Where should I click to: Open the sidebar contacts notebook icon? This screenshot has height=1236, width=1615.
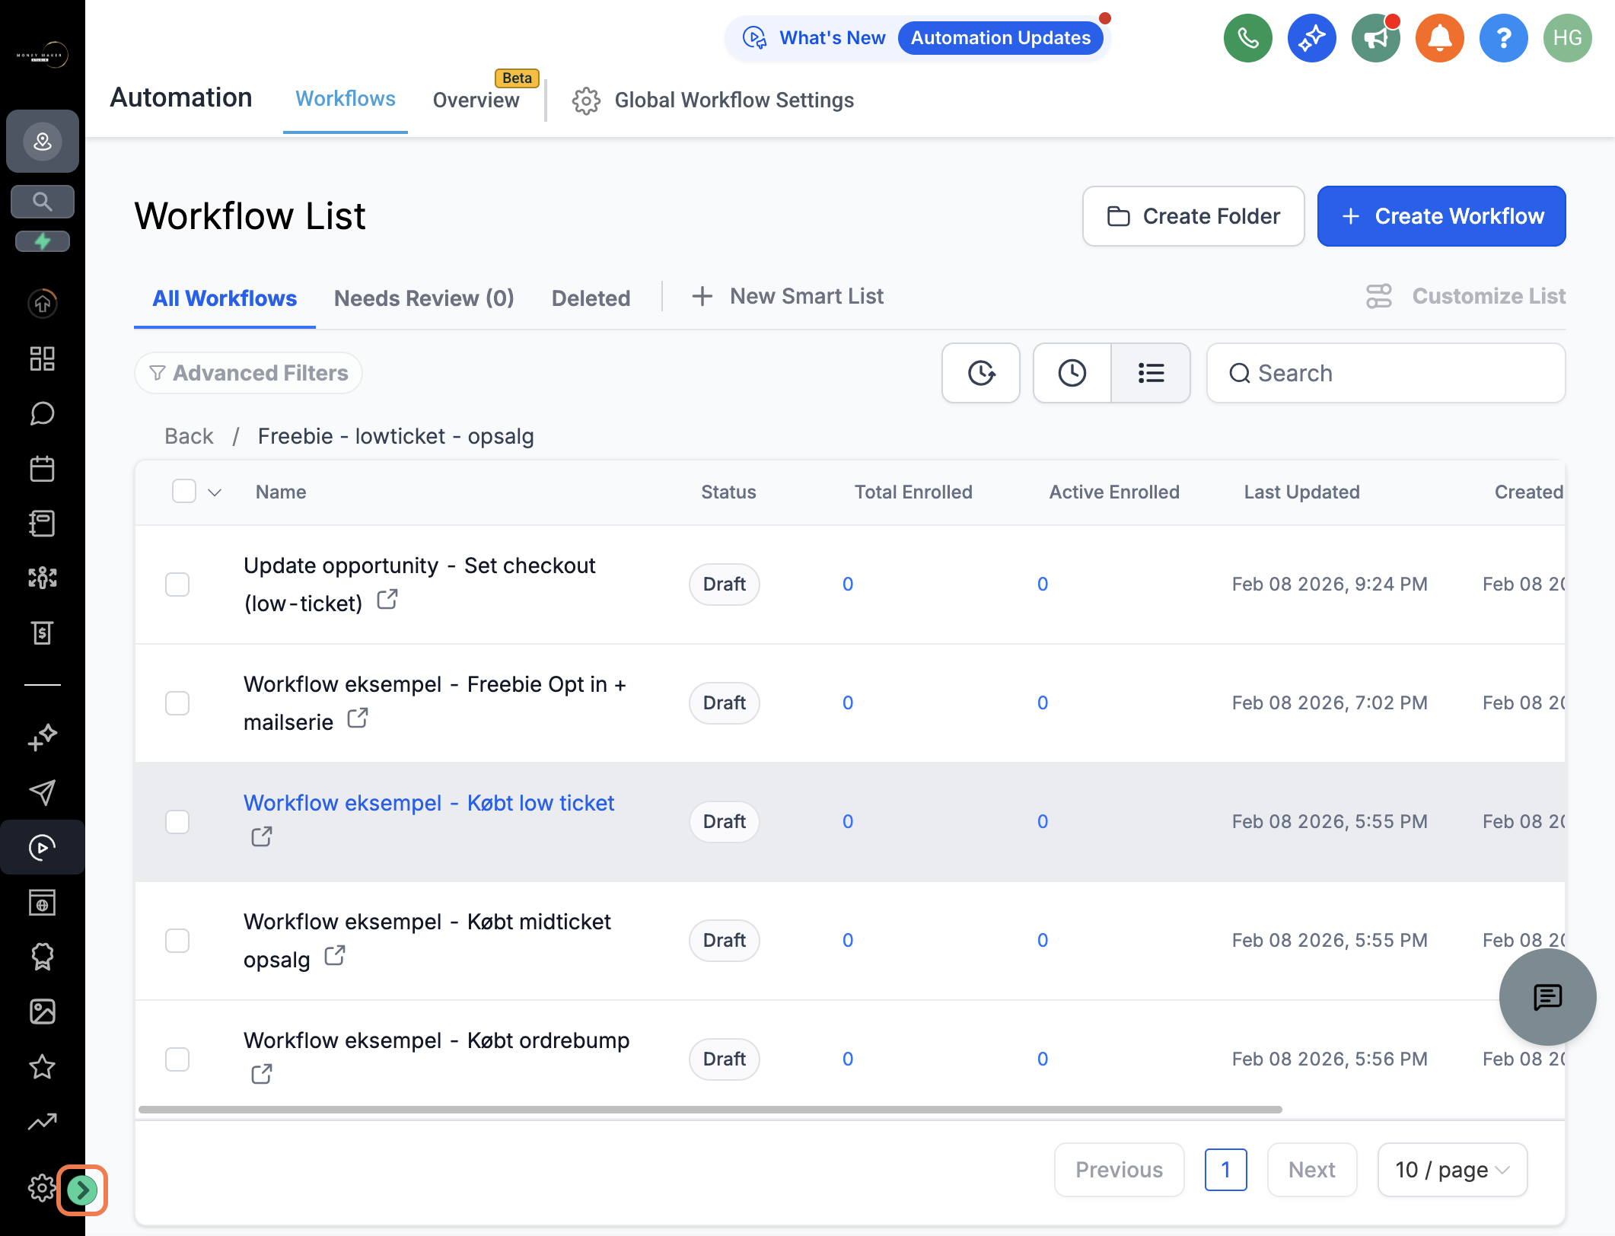click(x=43, y=523)
